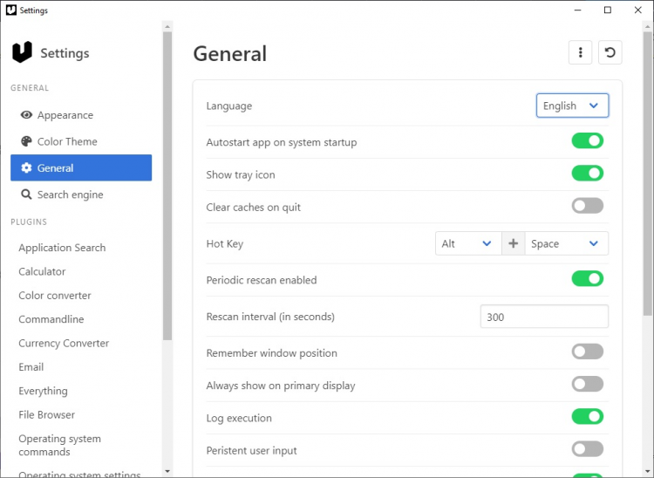The image size is (654, 478).
Task: Open the Language dropdown
Action: (572, 106)
